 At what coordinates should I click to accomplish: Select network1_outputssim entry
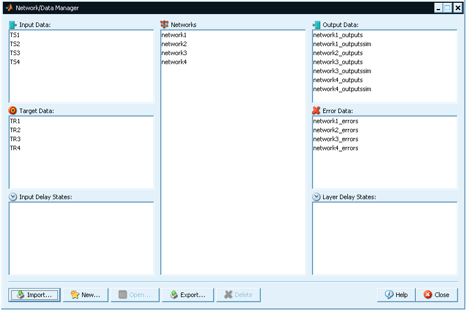(384, 44)
